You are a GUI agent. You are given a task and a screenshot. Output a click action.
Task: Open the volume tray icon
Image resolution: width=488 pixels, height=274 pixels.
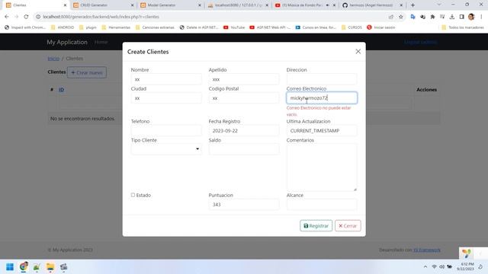442,267
